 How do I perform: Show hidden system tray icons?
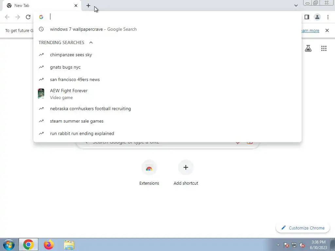(x=278, y=245)
